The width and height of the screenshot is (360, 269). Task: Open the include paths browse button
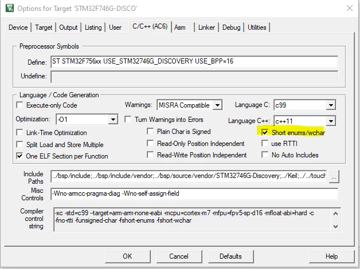pyautogui.click(x=334, y=177)
